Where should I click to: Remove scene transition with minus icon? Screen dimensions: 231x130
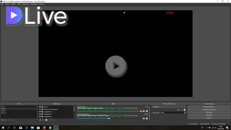coord(181,110)
